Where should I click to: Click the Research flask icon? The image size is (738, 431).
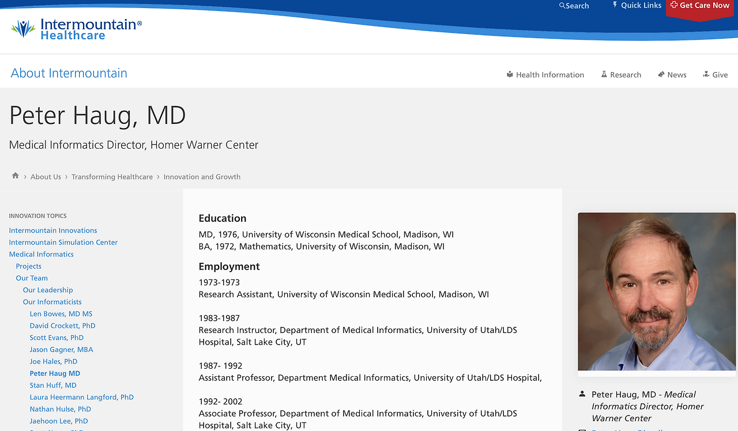click(604, 74)
